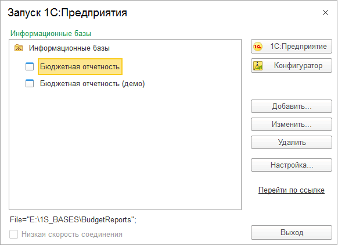This screenshot has width=338, height=245.
Task: Open the Настройка dialog
Action: pyautogui.click(x=292, y=165)
